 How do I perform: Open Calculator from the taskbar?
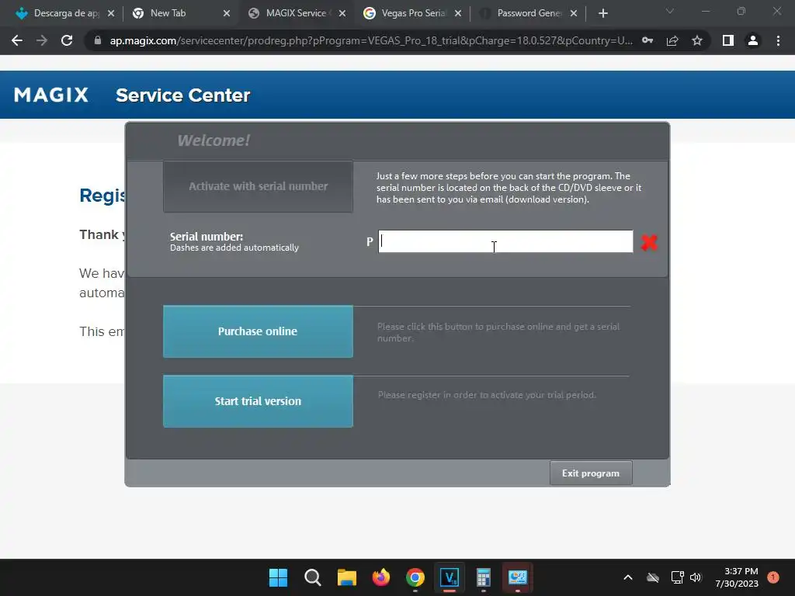pos(484,577)
